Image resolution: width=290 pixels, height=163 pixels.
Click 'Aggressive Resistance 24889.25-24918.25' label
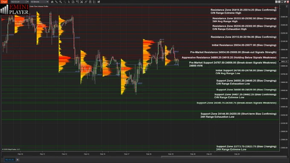coord(229,58)
